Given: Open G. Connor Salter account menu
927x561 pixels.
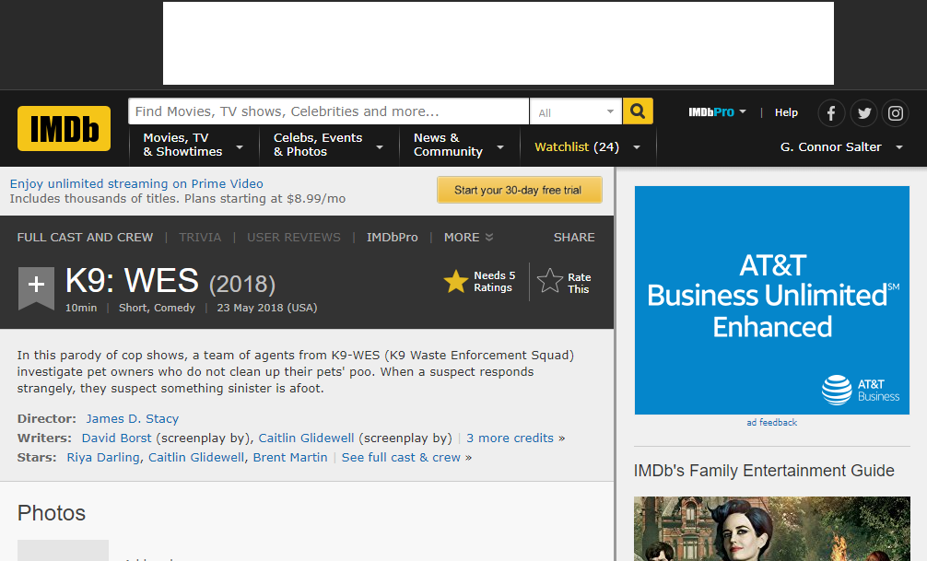Looking at the screenshot, I should point(840,147).
